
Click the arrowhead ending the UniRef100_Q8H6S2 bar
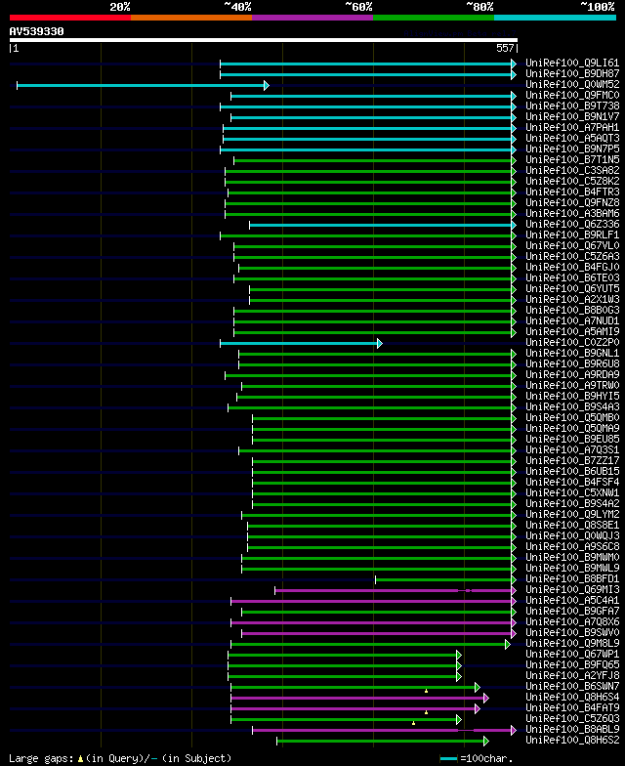coord(486,741)
